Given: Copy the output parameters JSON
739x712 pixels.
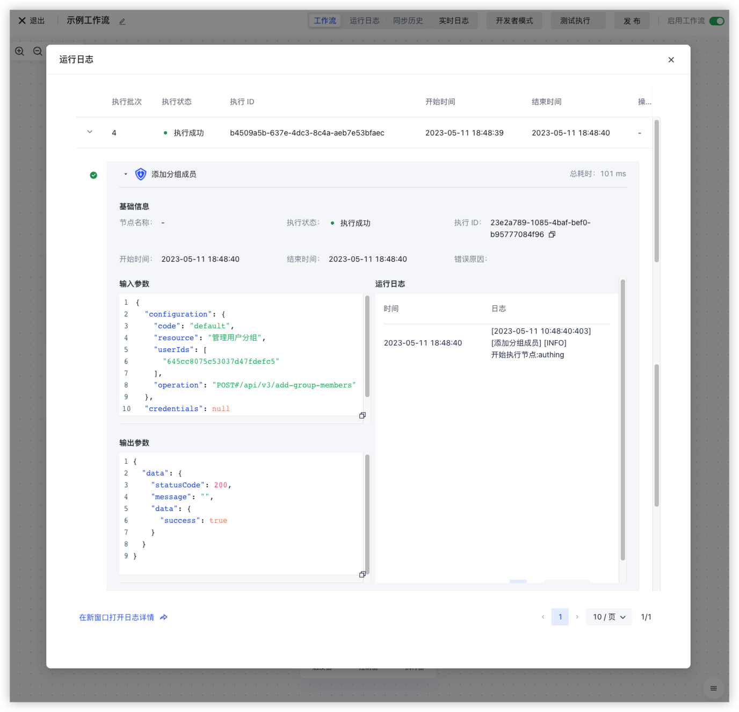Looking at the screenshot, I should coord(363,574).
